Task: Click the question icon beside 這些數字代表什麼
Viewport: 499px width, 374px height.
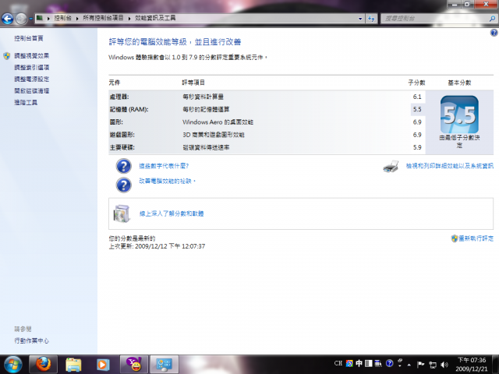Action: [123, 166]
